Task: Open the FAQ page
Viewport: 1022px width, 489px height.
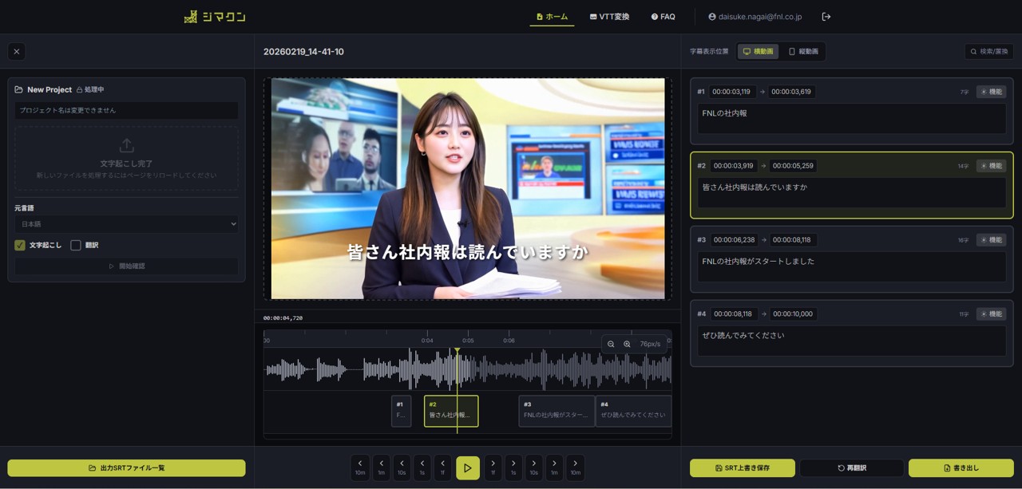Action: point(663,17)
